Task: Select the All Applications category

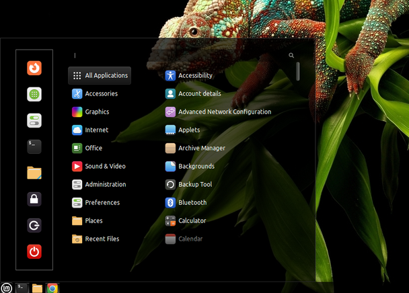Action: pos(100,75)
